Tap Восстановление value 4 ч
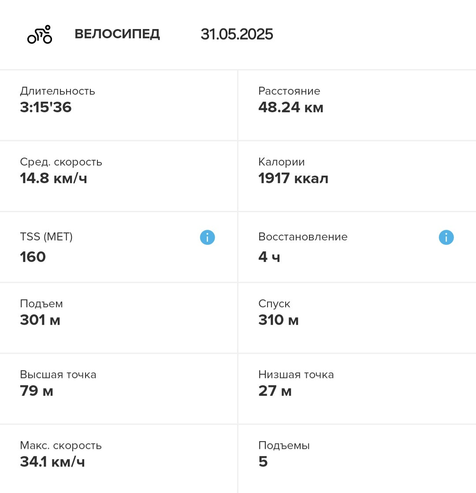476x493 pixels. [269, 257]
